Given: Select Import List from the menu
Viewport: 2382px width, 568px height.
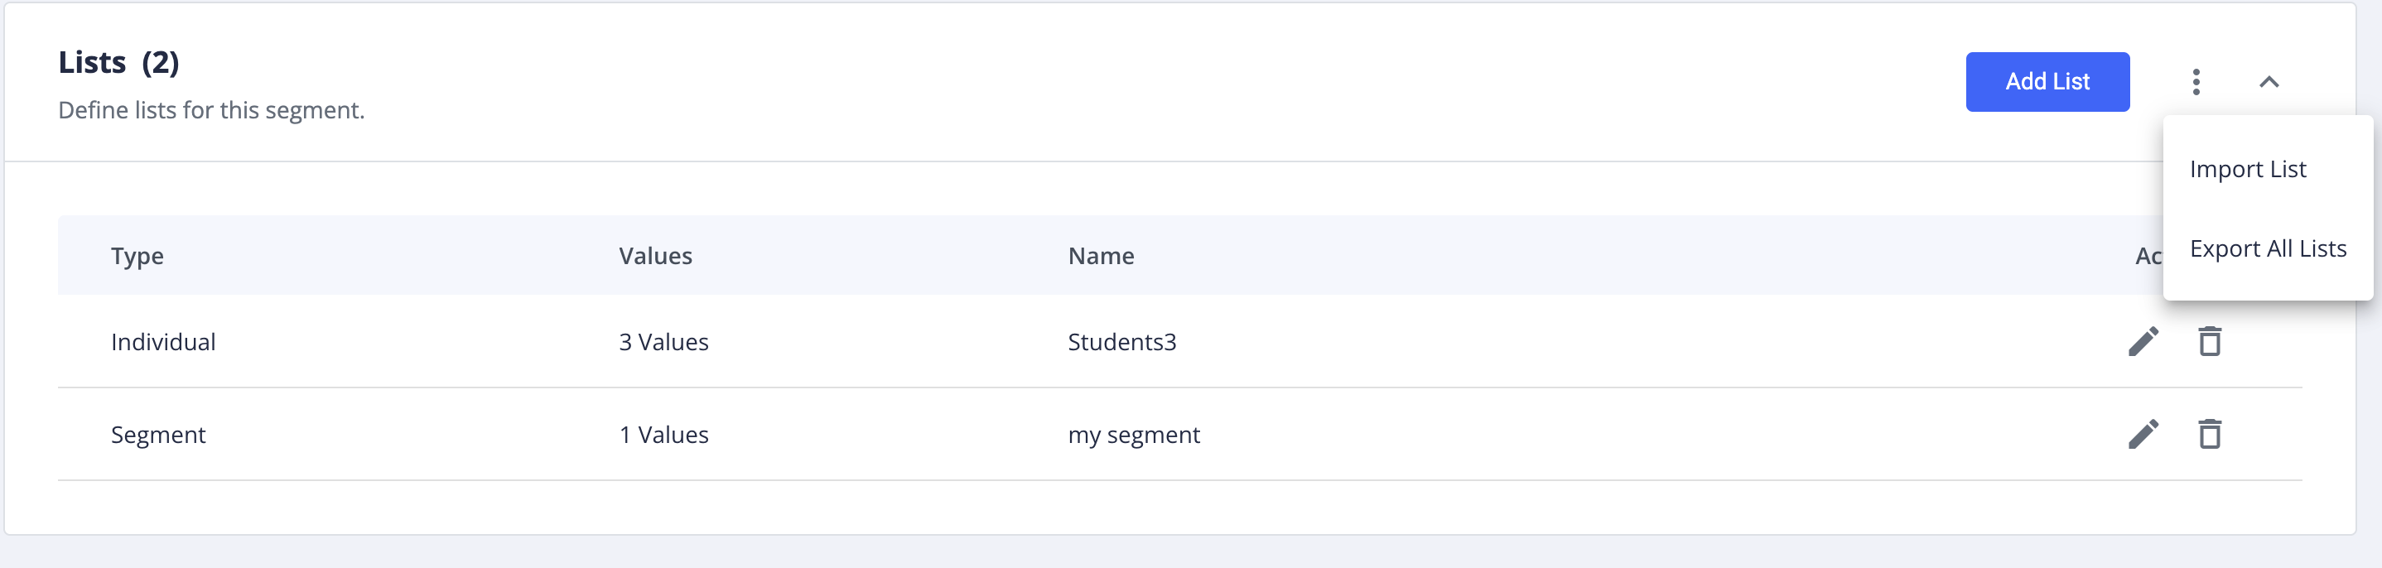Looking at the screenshot, I should coord(2247,169).
